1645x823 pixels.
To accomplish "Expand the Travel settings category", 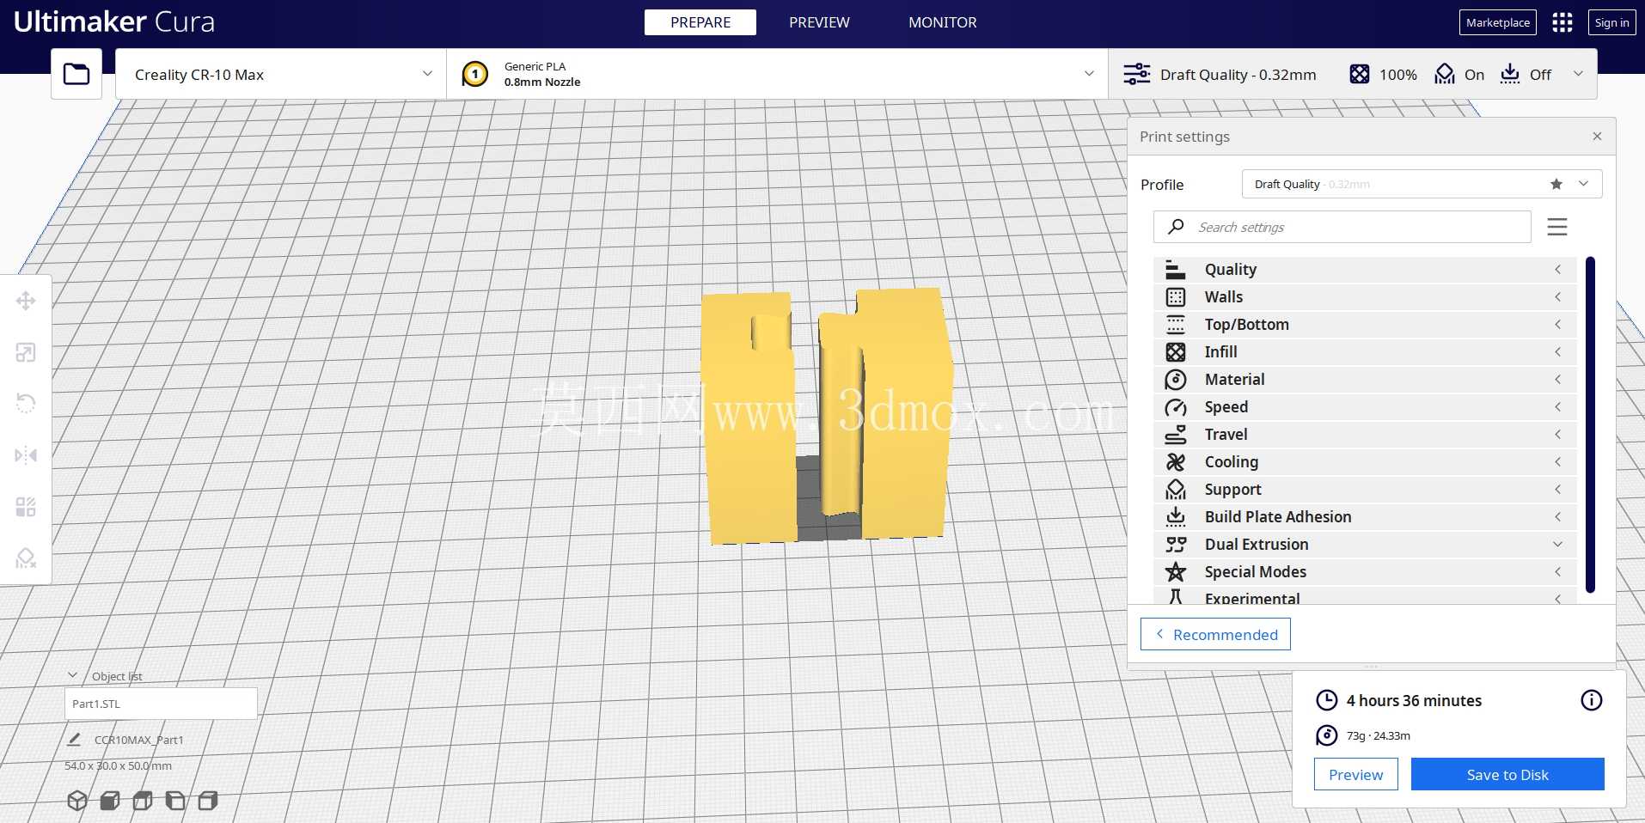I will tap(1365, 435).
